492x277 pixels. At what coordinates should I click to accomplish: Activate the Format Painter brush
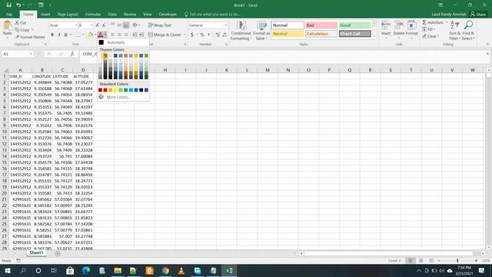tap(30, 37)
